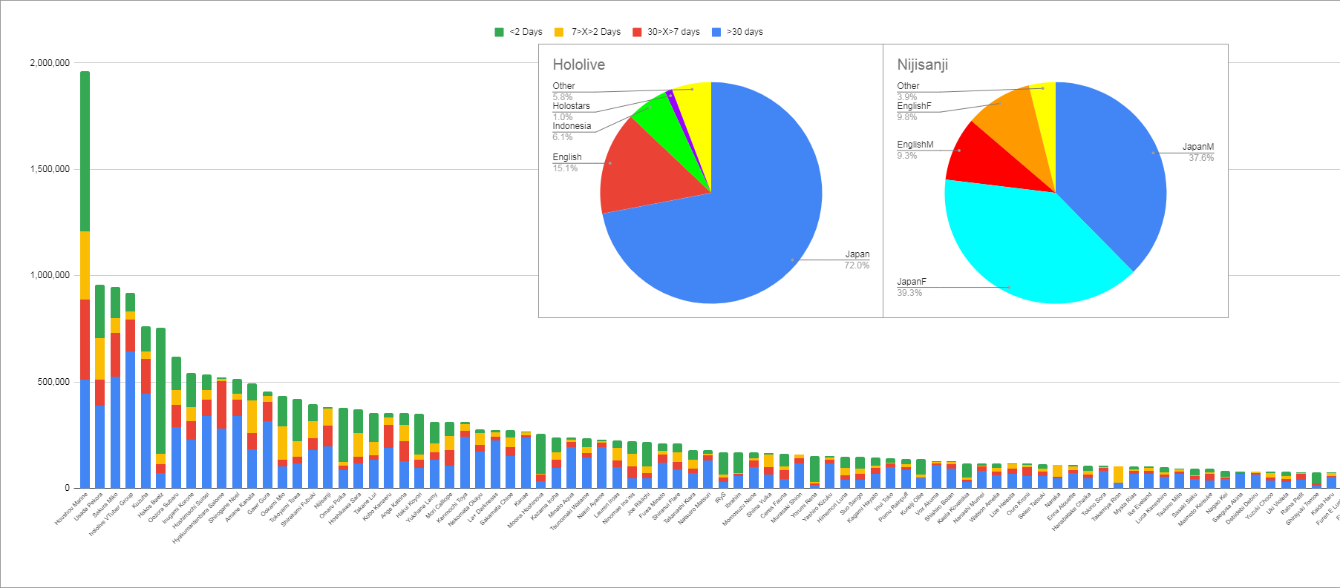Click the 'Gawr Gura' x-axis label
The height and width of the screenshot is (588, 1340).
[259, 504]
